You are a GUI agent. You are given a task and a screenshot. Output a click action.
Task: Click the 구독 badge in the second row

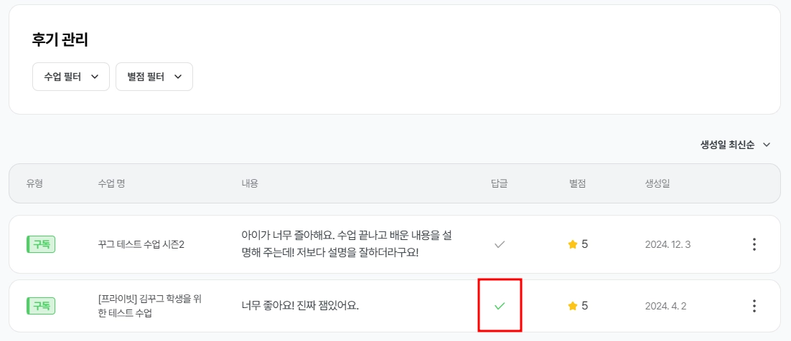pyautogui.click(x=41, y=306)
